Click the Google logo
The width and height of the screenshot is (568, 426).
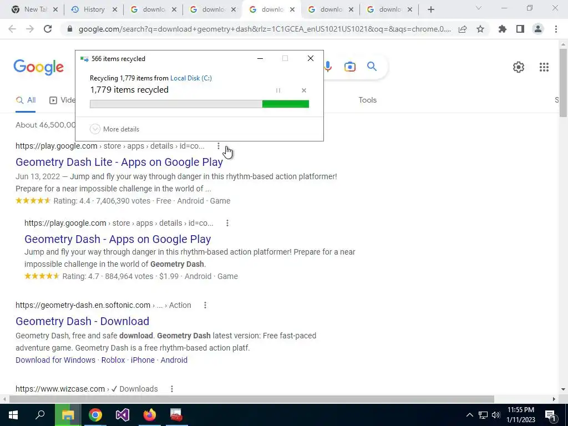click(39, 67)
